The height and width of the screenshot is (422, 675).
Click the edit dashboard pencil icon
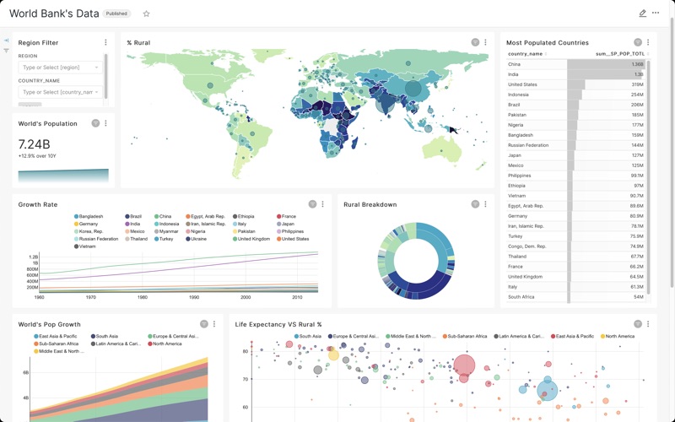point(642,14)
